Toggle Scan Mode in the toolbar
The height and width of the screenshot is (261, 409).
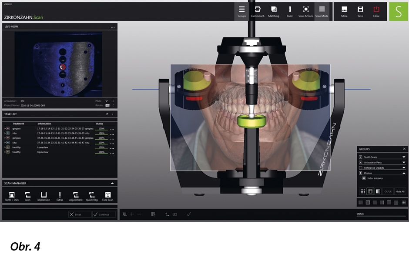(322, 12)
